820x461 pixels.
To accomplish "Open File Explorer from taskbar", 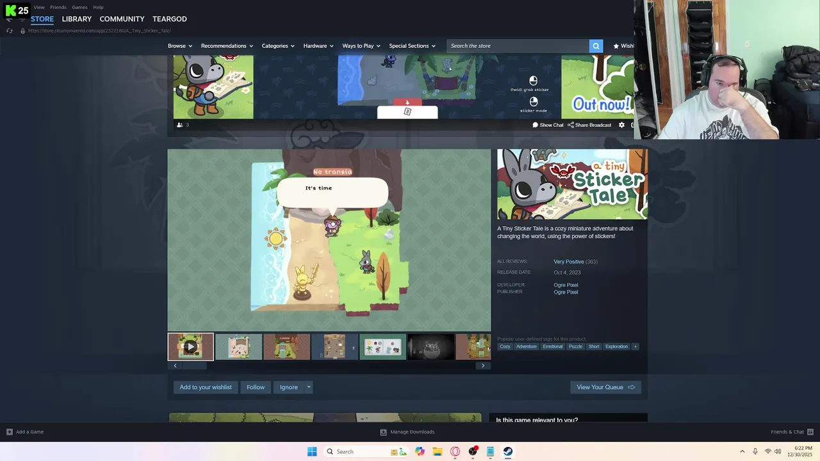I will 438,451.
